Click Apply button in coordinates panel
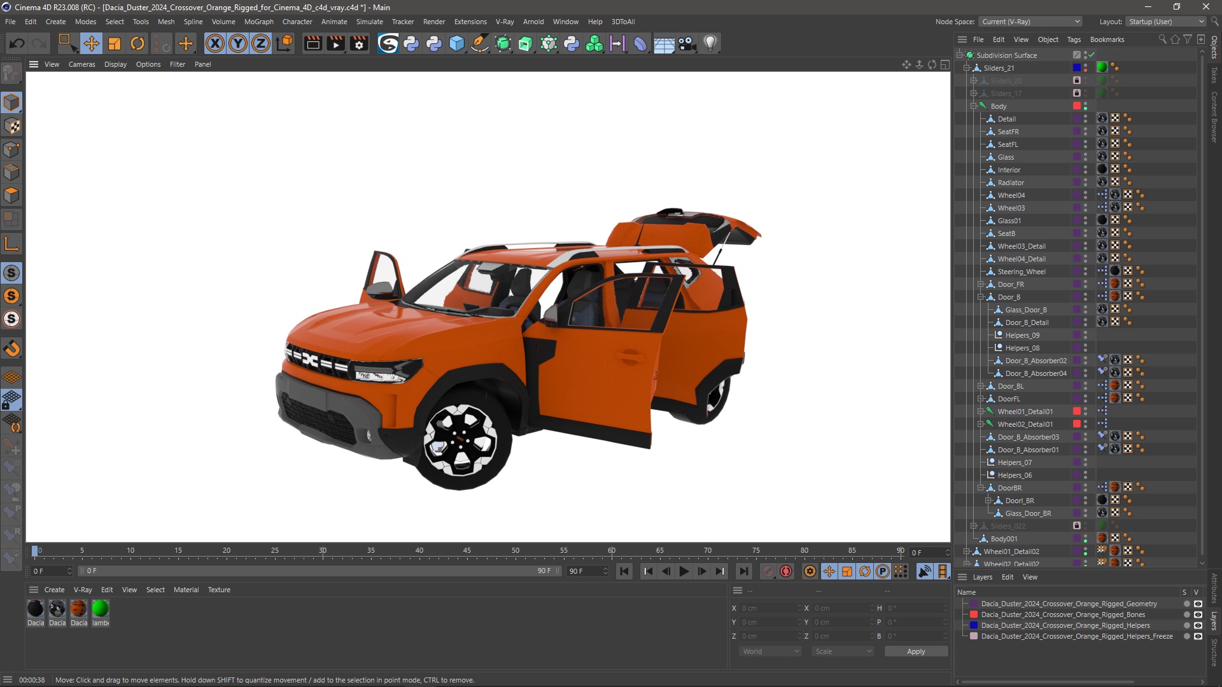 [916, 651]
